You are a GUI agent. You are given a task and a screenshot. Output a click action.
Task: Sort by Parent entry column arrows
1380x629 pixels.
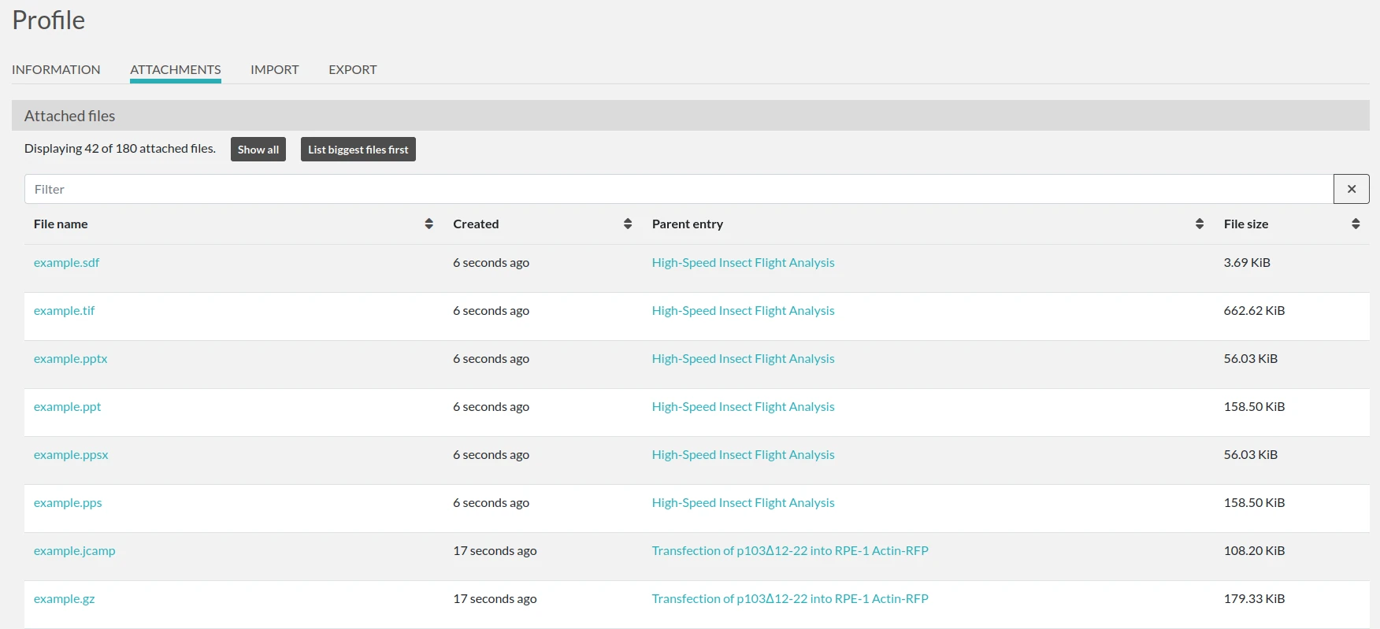point(1199,224)
